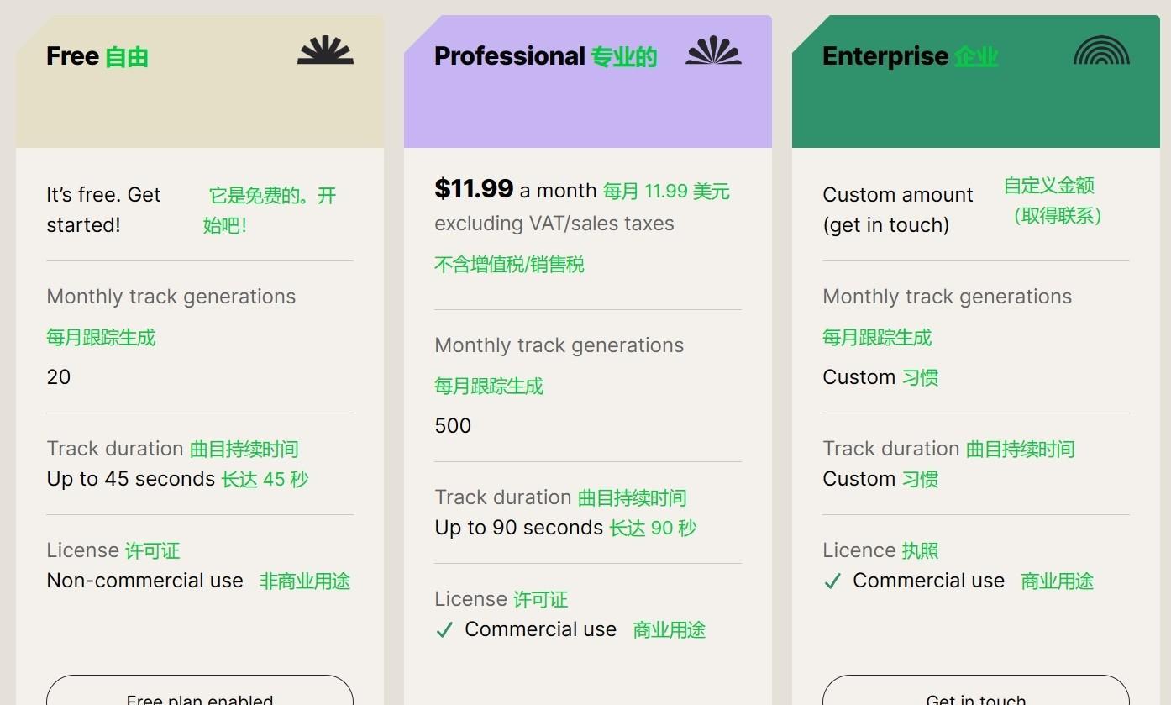Click the Free plan sunburst icon
This screenshot has width=1171, height=705.
[x=325, y=50]
